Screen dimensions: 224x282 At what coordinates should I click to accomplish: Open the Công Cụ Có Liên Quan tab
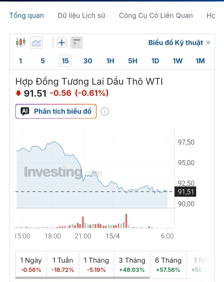point(156,15)
